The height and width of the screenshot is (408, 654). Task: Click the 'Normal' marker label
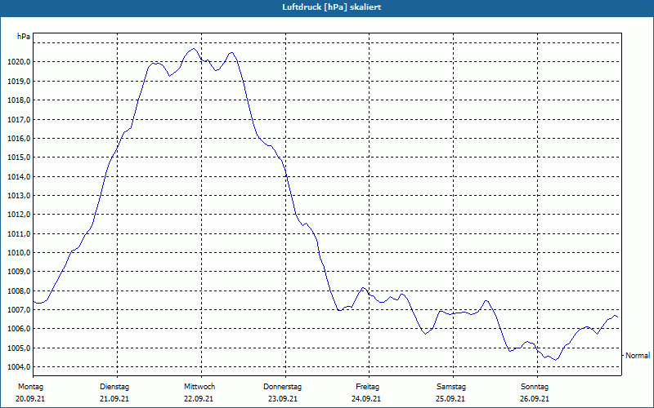(638, 356)
